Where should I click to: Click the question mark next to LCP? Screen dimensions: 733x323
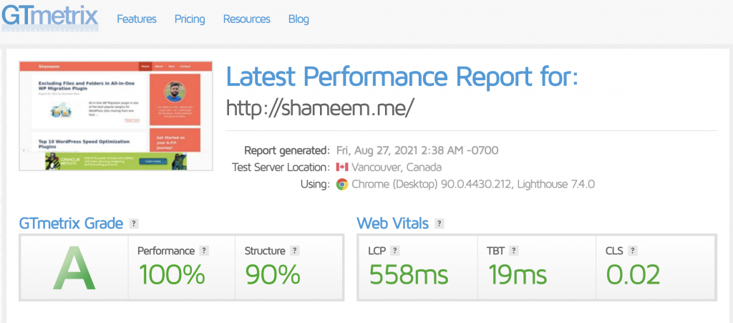(395, 251)
